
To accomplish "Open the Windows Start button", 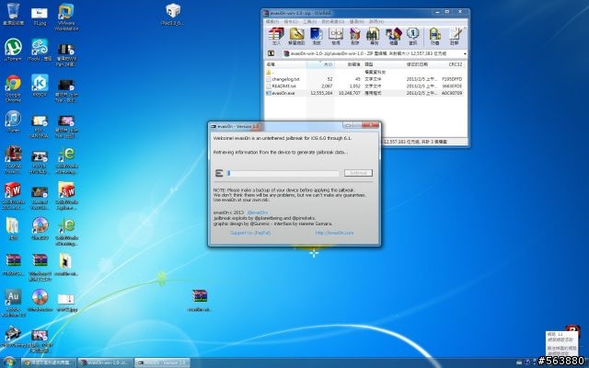I will point(9,362).
